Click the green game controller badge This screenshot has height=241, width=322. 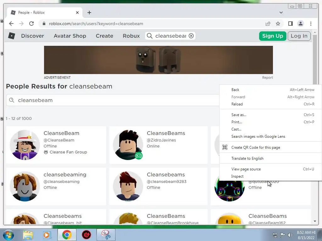[139, 156]
